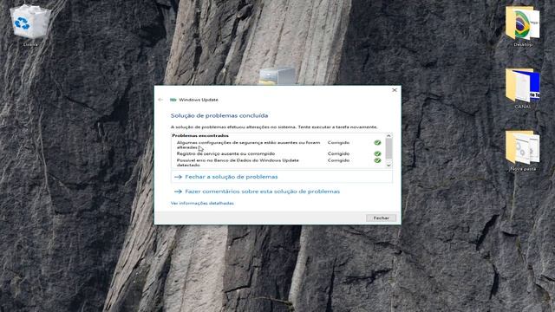Click the problems list scrollbar thumb
The image size is (555, 312).
[388, 148]
